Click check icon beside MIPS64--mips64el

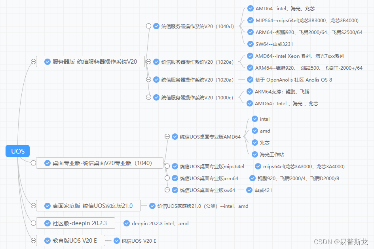[x=251, y=20]
